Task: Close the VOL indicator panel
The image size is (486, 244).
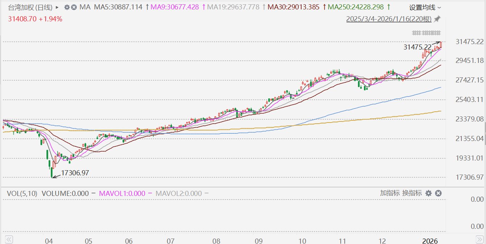Action: pyautogui.click(x=438, y=193)
